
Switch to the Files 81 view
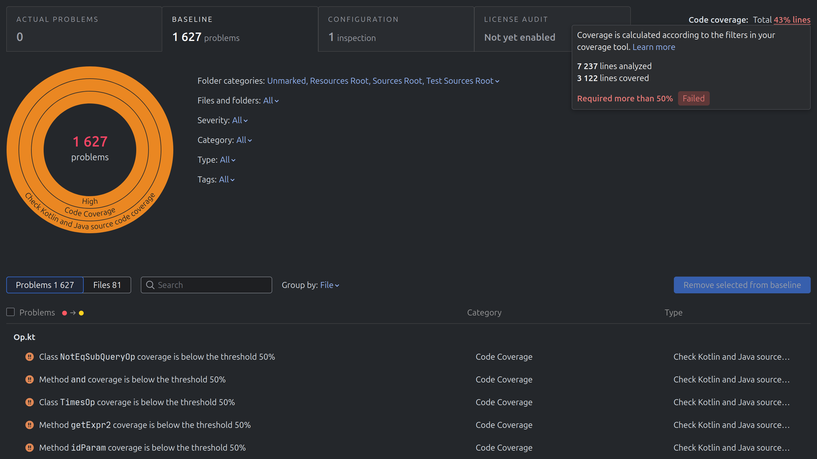(x=107, y=285)
